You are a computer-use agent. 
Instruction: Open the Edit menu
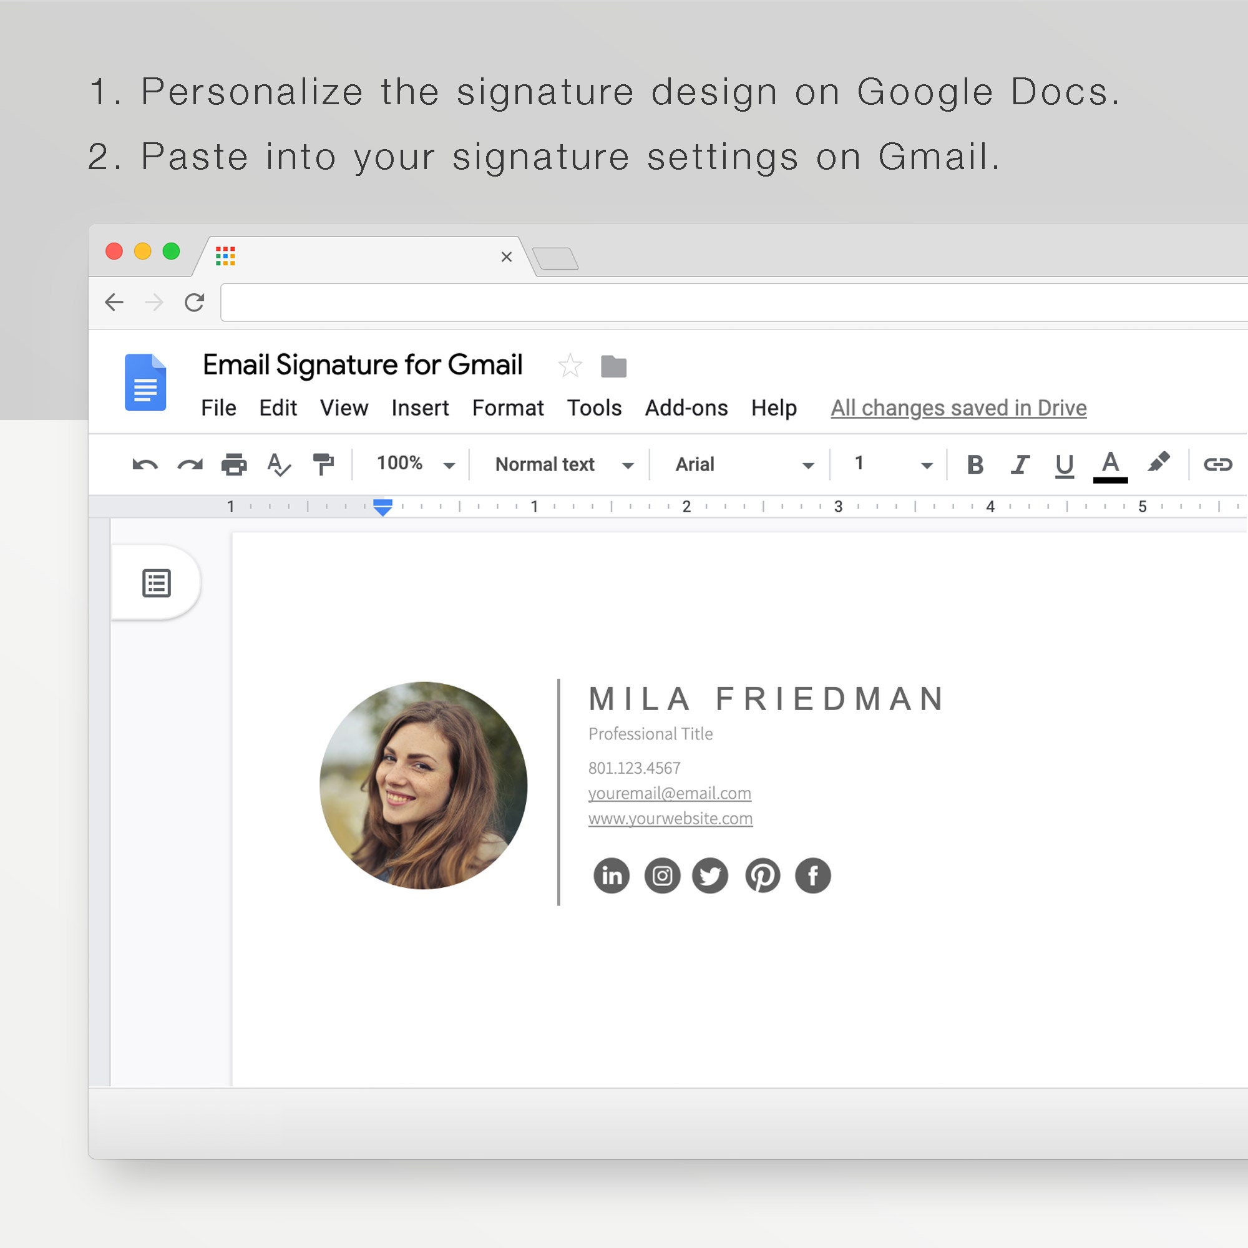tap(278, 408)
